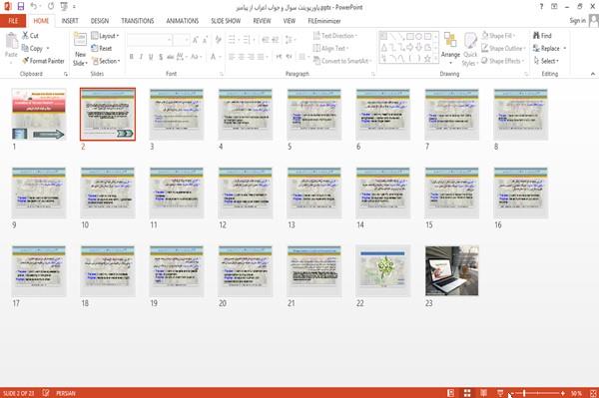Click the Redo icon in title bar
This screenshot has height=398, width=599.
pyautogui.click(x=51, y=7)
